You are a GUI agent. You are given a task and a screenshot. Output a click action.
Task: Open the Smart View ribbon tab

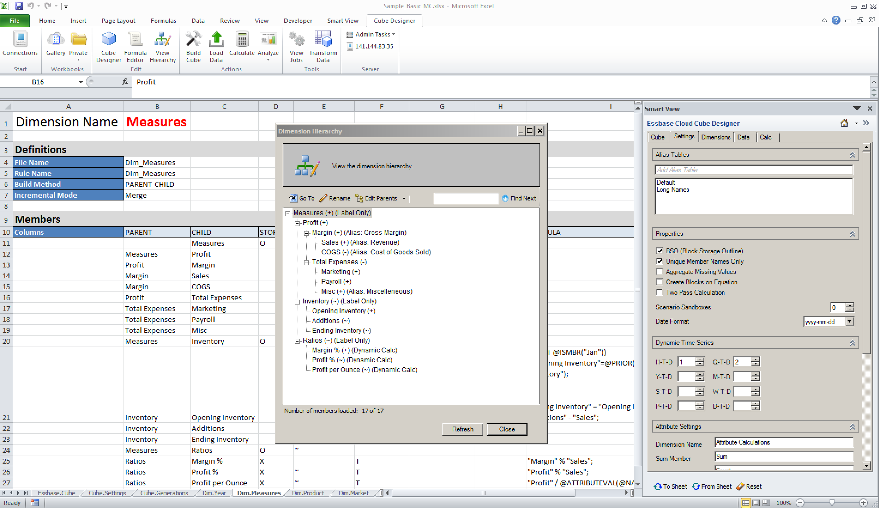[x=343, y=21]
